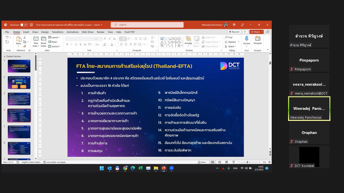Click Find in Editing group

pyautogui.click(x=229, y=37)
